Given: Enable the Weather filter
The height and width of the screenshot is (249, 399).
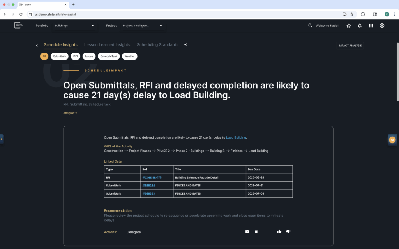Looking at the screenshot, I should [129, 56].
